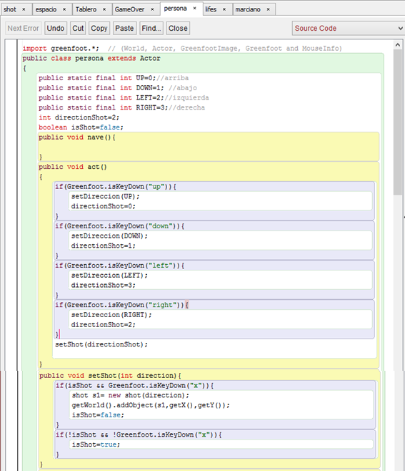Click the 'setDireccion(UP);' line
The height and width of the screenshot is (471, 405).
105,196
